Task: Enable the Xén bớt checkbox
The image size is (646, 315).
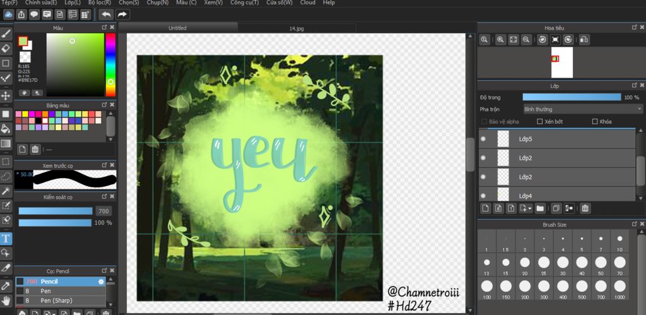Action: pyautogui.click(x=540, y=122)
